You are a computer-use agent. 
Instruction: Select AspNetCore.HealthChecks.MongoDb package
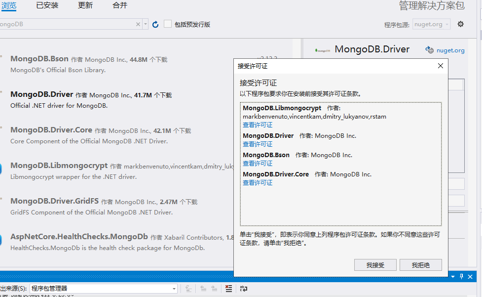click(x=117, y=242)
